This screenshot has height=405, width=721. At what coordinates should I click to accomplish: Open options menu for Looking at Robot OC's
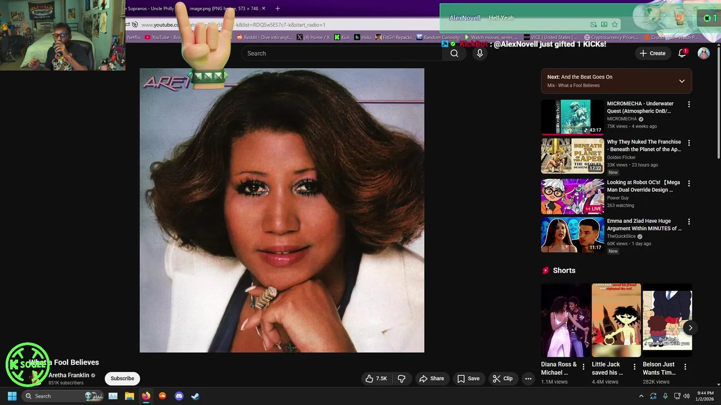point(688,183)
